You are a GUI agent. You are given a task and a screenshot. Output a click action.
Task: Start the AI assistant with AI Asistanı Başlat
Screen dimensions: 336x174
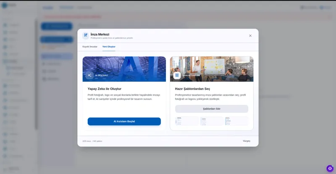click(124, 121)
